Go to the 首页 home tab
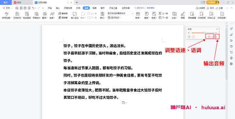 point(6,2)
